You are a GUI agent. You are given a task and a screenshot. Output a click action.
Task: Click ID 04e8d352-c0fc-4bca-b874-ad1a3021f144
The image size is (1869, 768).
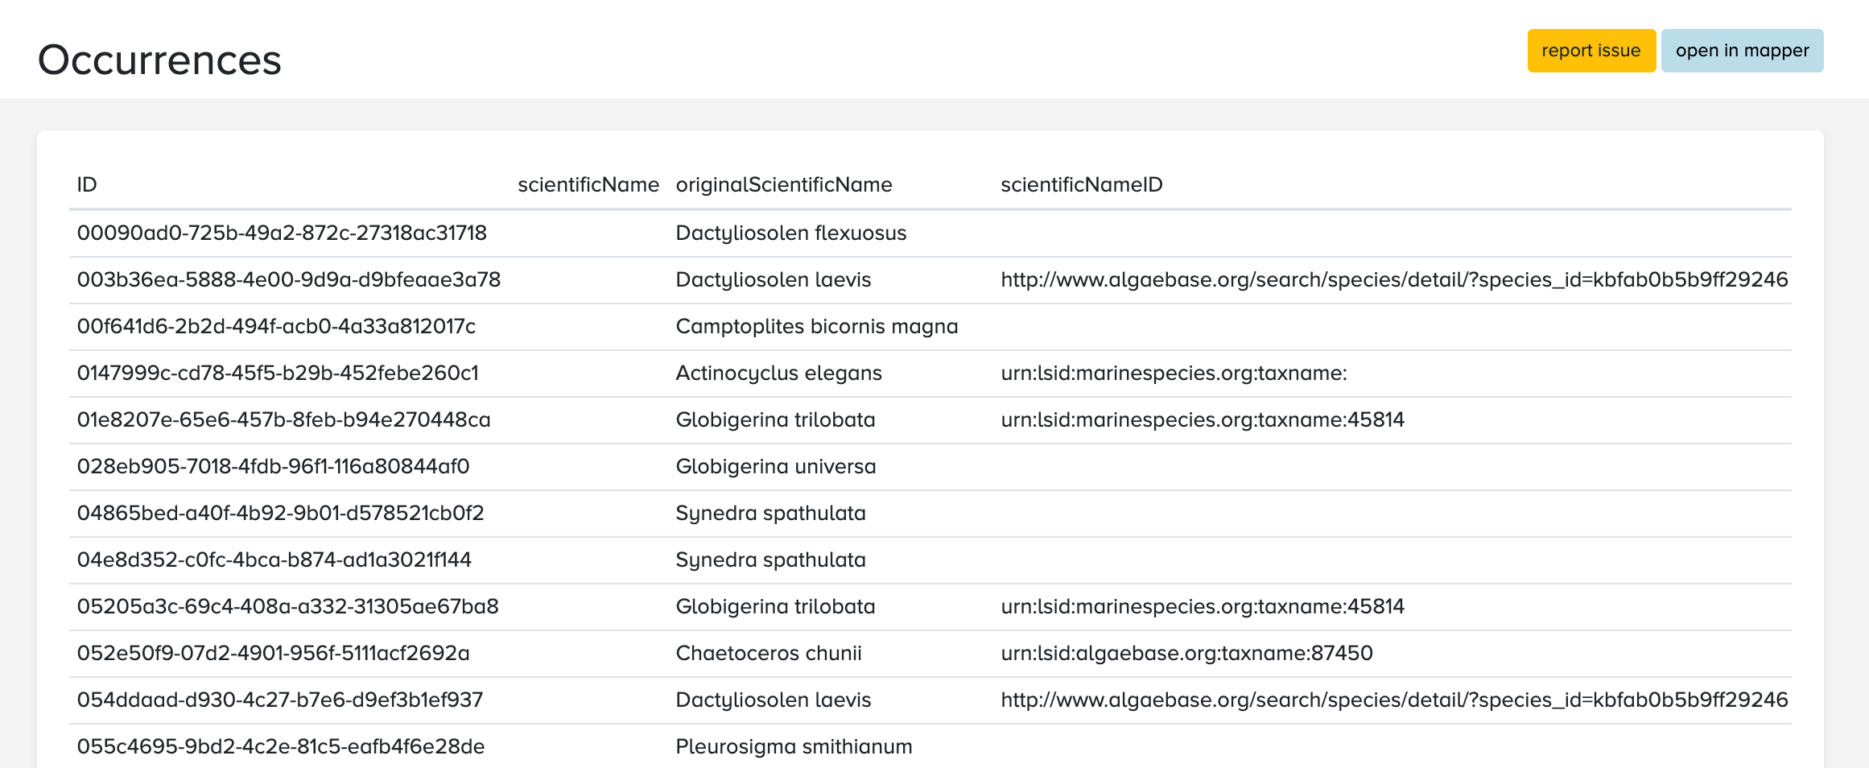pos(274,559)
